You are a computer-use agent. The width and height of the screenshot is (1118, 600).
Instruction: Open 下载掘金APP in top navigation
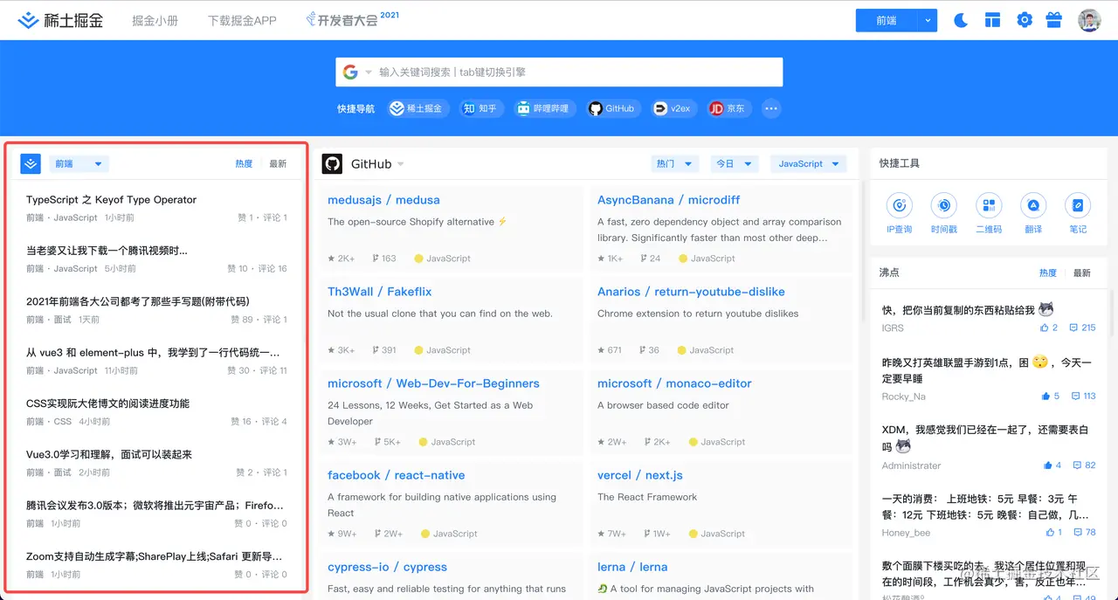(x=242, y=20)
